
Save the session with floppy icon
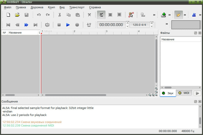[x=26, y=15]
